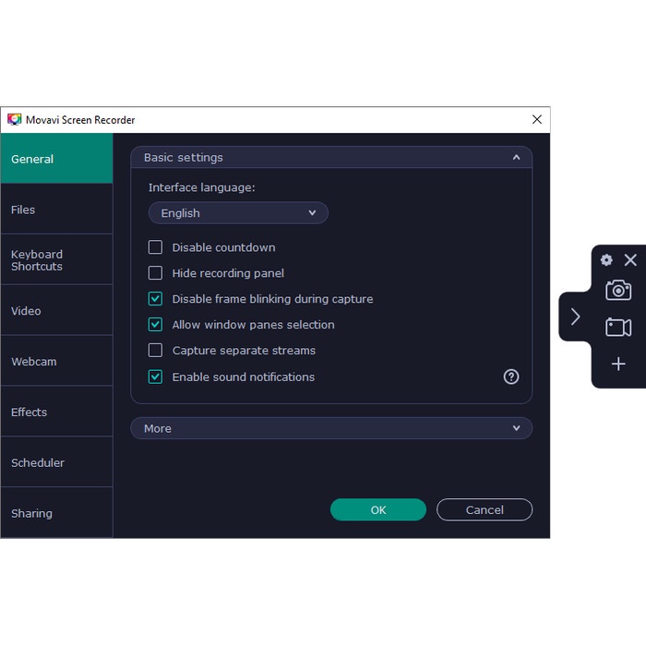646x646 pixels.
Task: Switch to the Files tab
Action: click(x=57, y=209)
